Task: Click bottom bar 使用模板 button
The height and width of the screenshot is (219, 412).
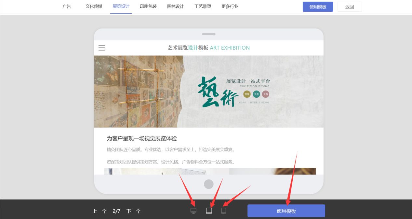Action: click(286, 211)
